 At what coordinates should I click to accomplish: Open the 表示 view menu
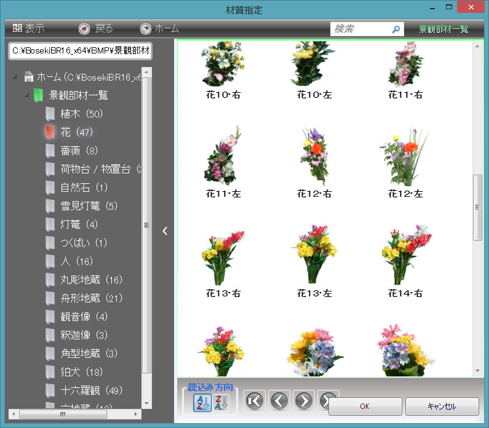tap(28, 29)
